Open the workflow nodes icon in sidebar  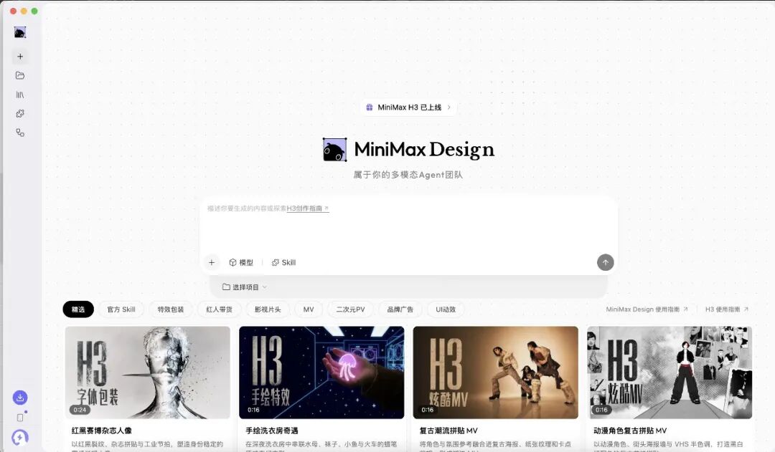20,133
